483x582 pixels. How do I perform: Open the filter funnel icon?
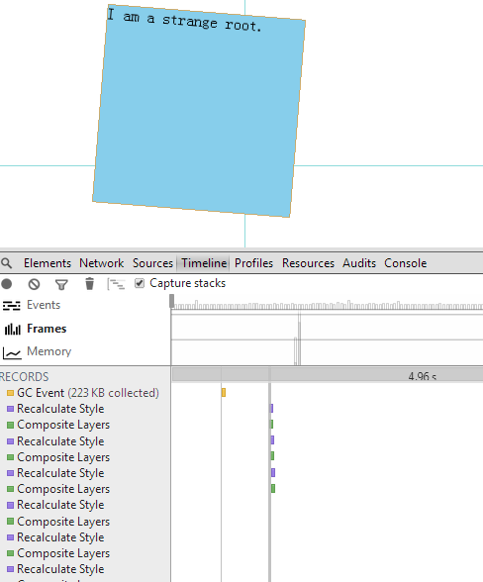[61, 285]
